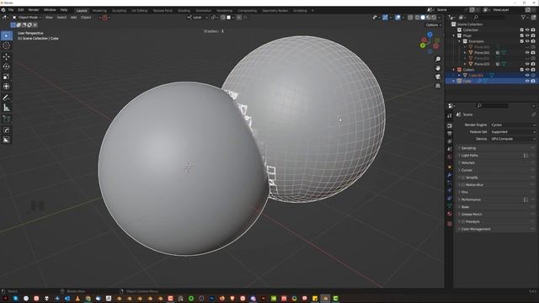Select the Select Box tool
The height and width of the screenshot is (303, 539).
(x=7, y=35)
